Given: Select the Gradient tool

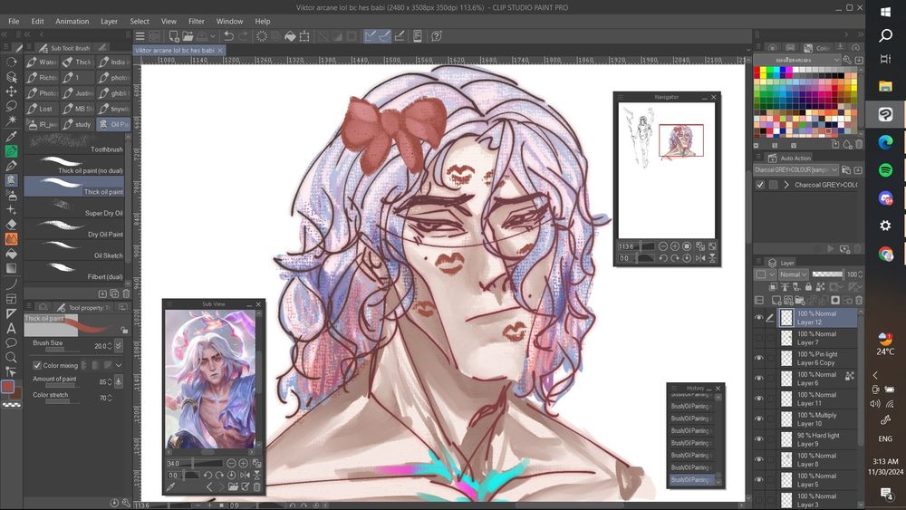Looking at the screenshot, I should 11,268.
